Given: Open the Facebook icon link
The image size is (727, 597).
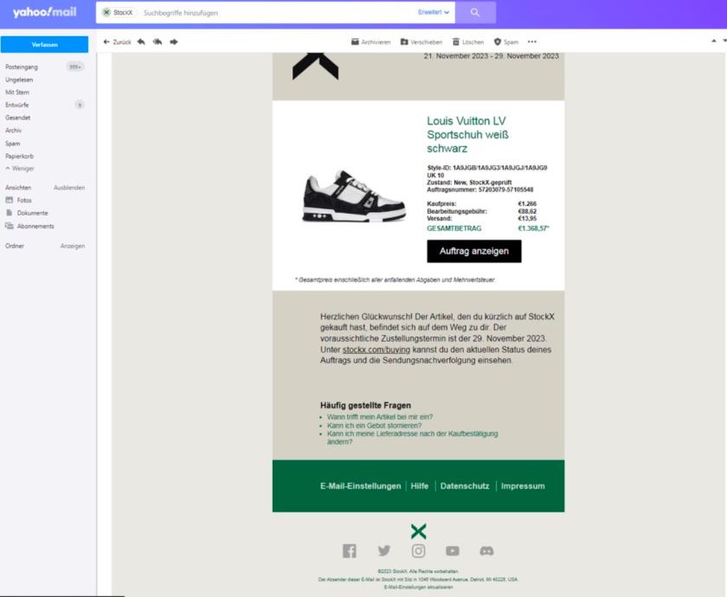Looking at the screenshot, I should pos(350,550).
